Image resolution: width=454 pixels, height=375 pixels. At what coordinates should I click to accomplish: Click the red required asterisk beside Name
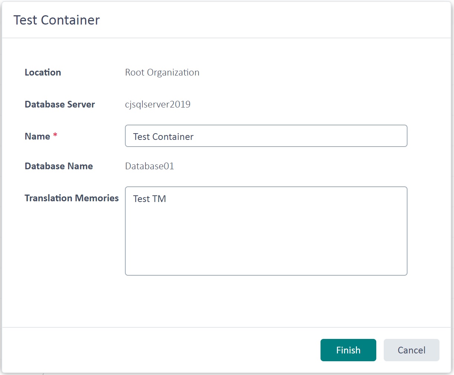click(55, 135)
